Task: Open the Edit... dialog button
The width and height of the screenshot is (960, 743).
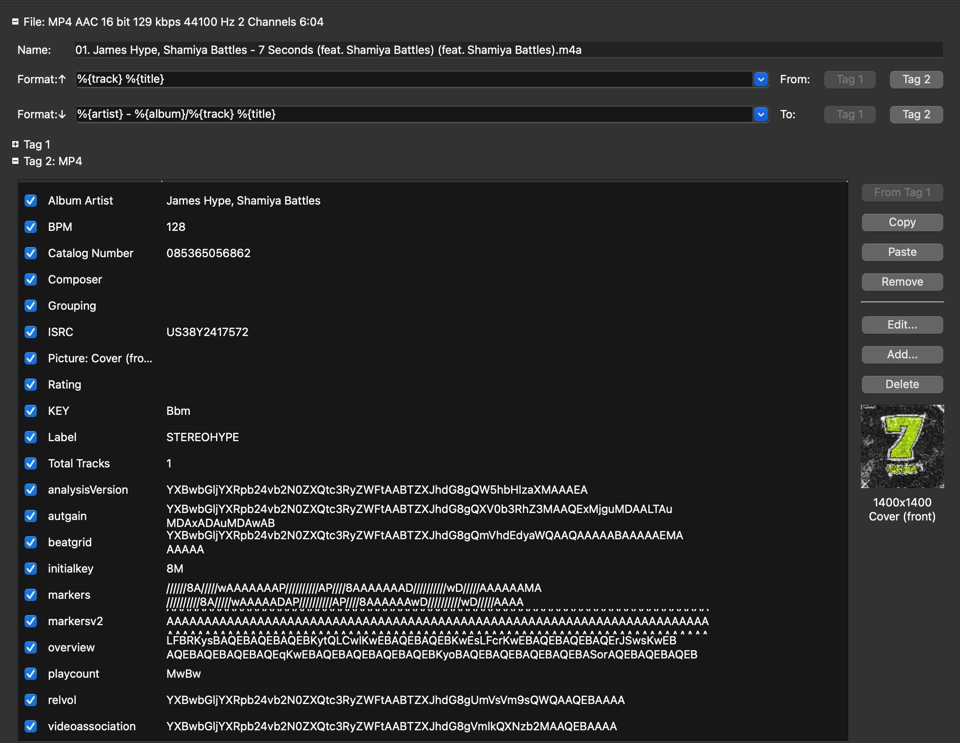Action: 902,325
